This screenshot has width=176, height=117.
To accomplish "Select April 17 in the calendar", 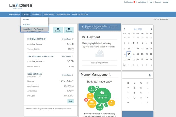I will pyautogui.click(x=129, y=54).
